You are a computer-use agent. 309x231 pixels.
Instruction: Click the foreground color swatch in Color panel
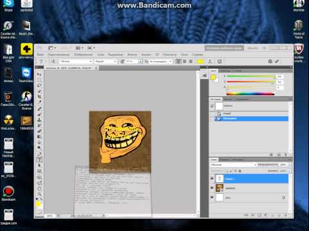click(x=213, y=77)
